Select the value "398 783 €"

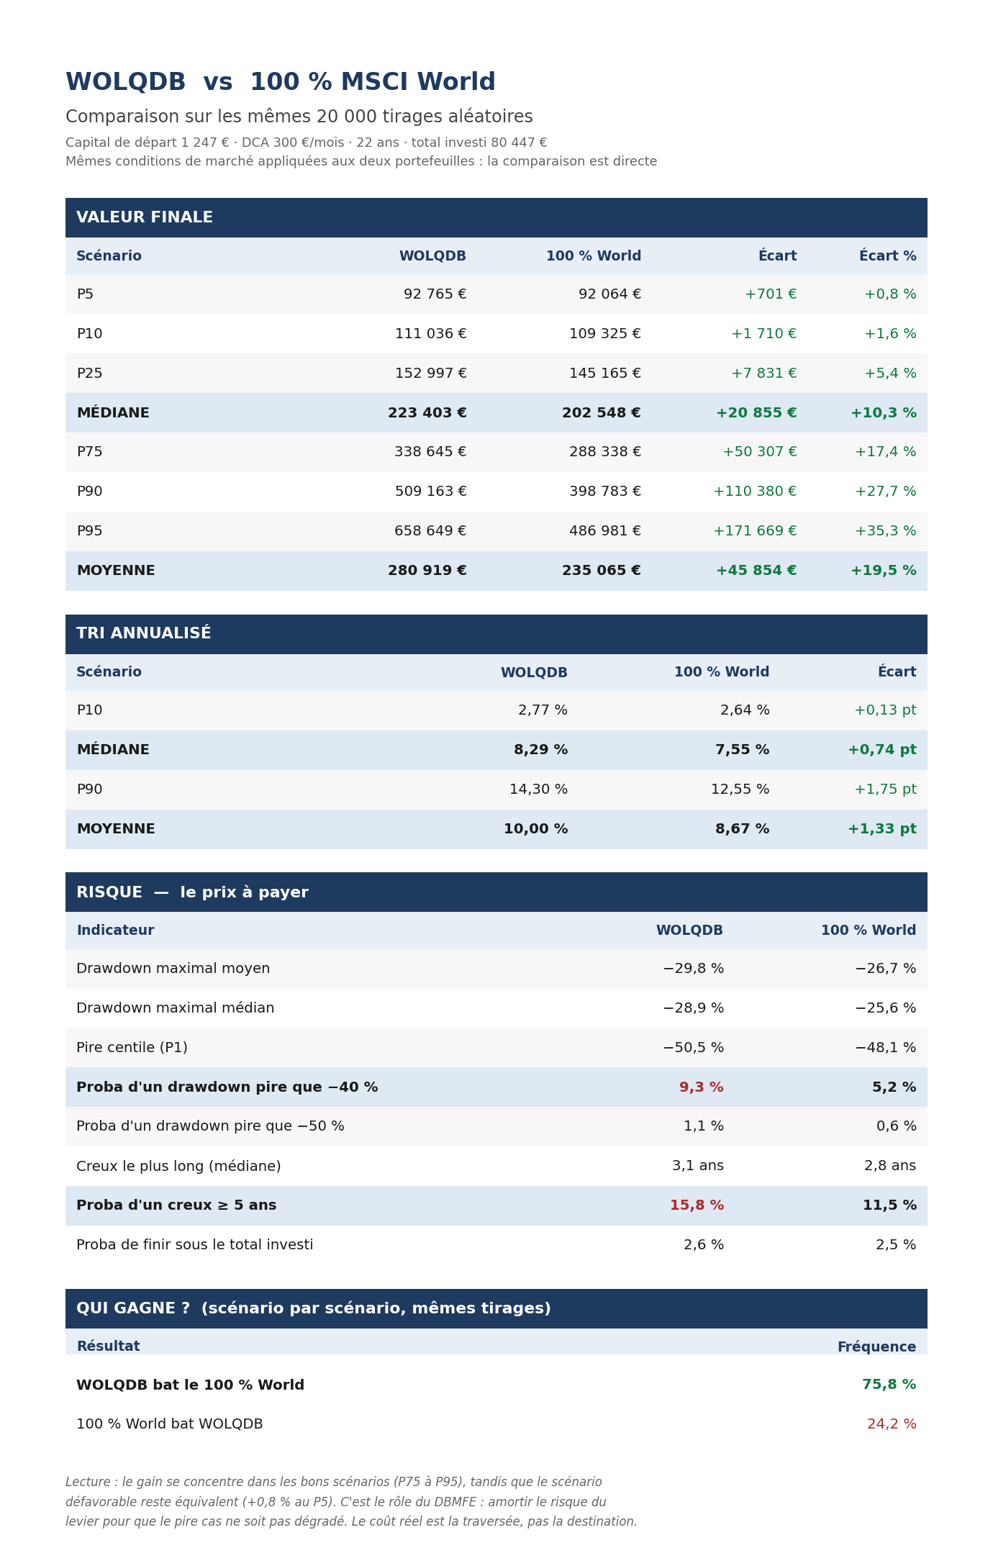(605, 492)
